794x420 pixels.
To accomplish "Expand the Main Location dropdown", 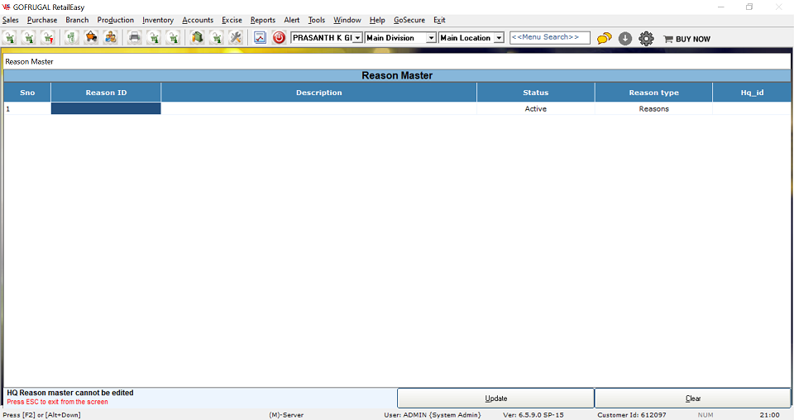I will (498, 38).
